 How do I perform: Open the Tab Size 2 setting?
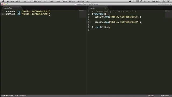point(152,96)
